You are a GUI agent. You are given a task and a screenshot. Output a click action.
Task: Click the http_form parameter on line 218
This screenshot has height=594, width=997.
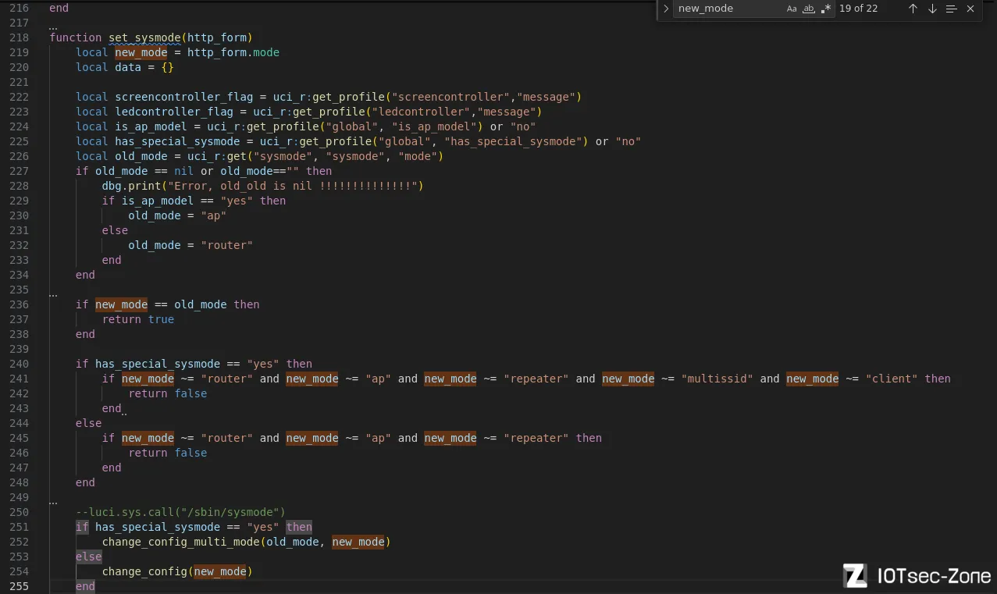click(217, 37)
